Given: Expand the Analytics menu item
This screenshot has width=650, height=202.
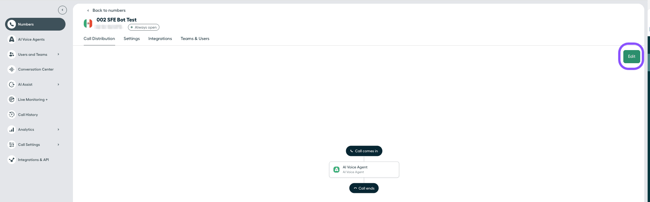Looking at the screenshot, I should [58, 129].
